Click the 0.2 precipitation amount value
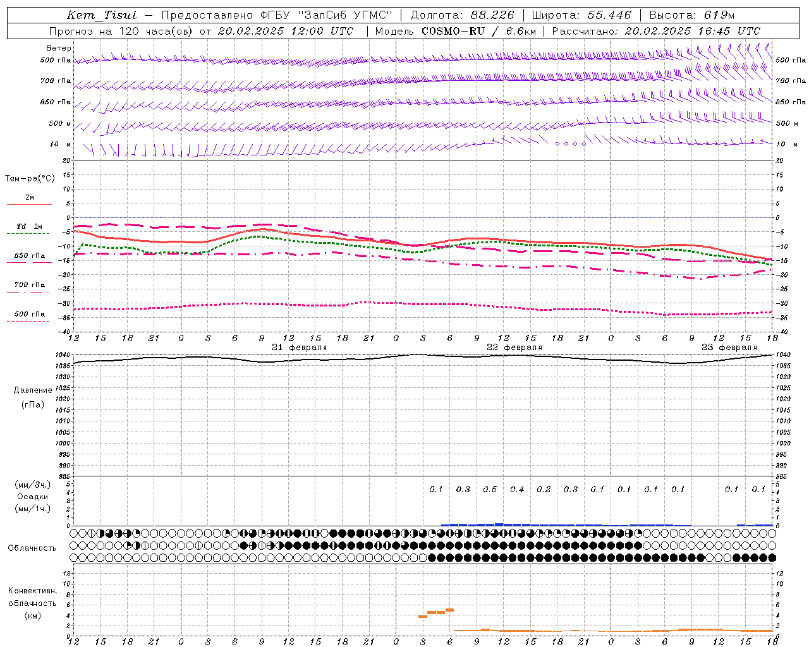 click(x=544, y=489)
